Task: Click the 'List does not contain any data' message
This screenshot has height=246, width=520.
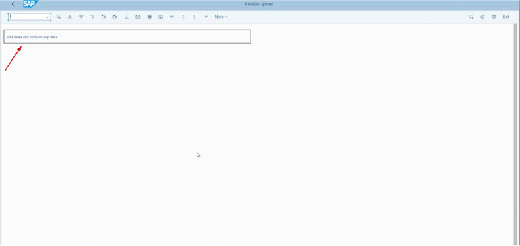Action: (x=32, y=37)
